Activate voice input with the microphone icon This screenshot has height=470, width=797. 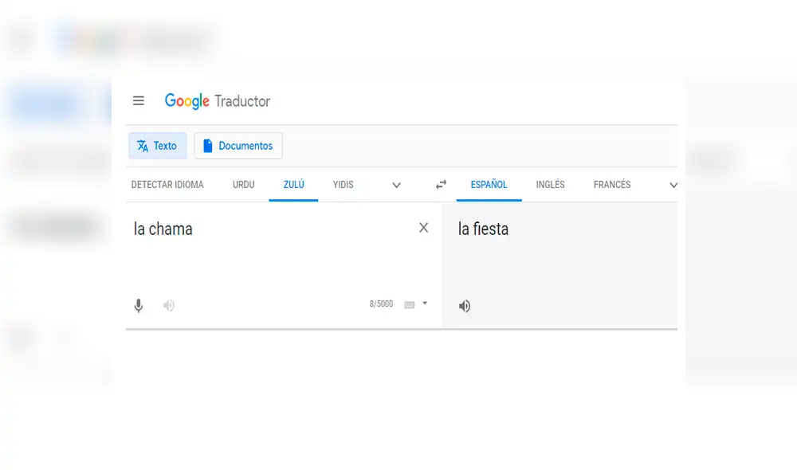point(139,305)
